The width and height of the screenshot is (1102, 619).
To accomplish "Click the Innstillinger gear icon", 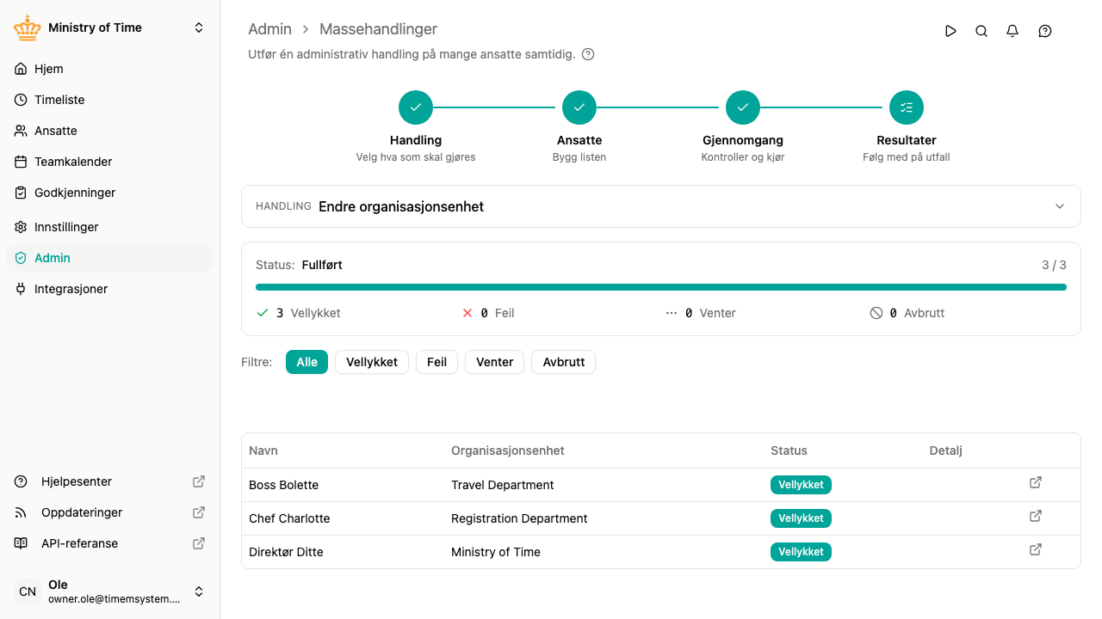I will coord(21,227).
